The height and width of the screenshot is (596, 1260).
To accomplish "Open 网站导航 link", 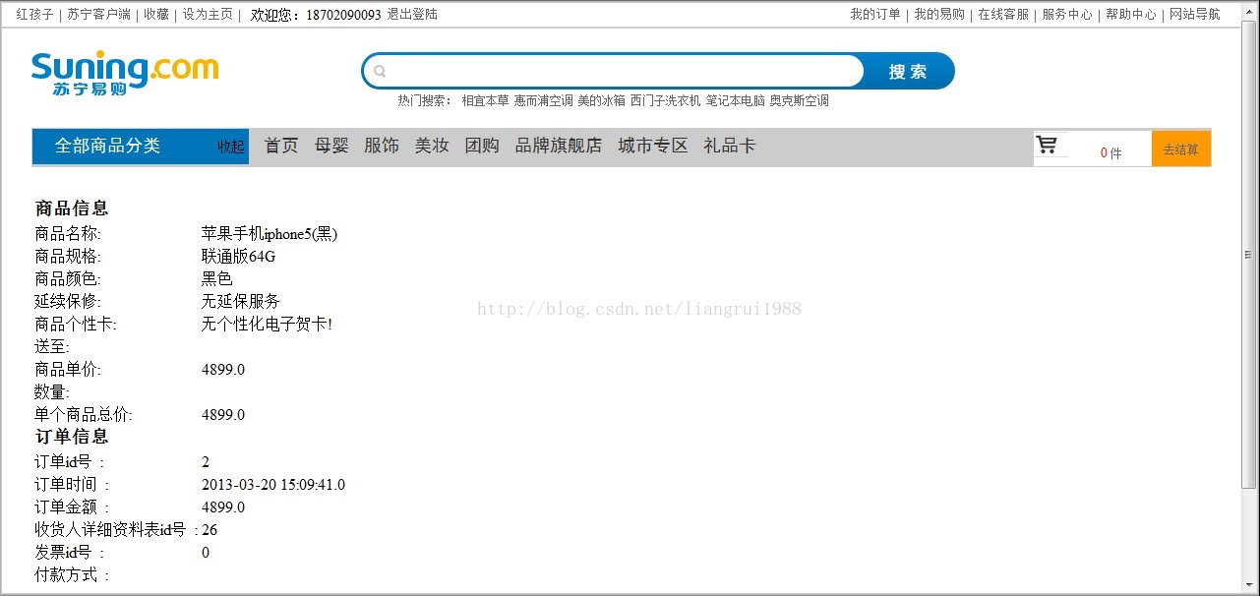I will point(1195,15).
